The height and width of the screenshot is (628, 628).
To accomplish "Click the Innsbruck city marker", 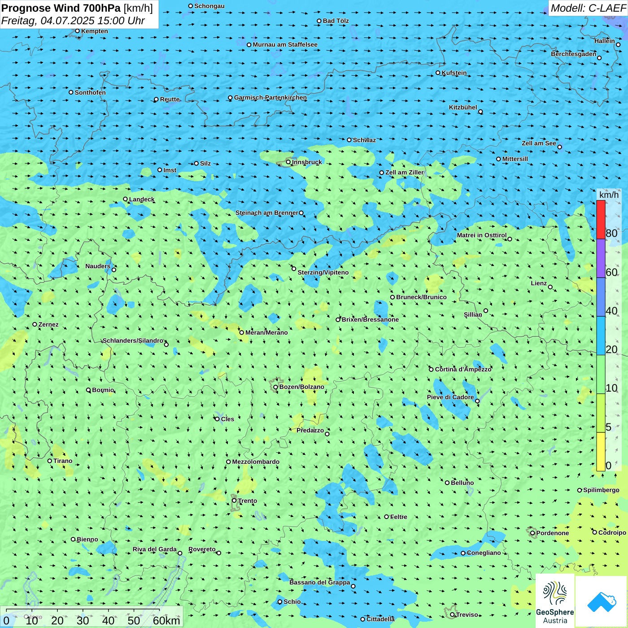I will [288, 162].
